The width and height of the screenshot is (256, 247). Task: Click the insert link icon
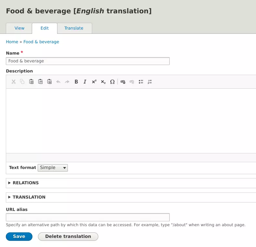pyautogui.click(x=123, y=82)
